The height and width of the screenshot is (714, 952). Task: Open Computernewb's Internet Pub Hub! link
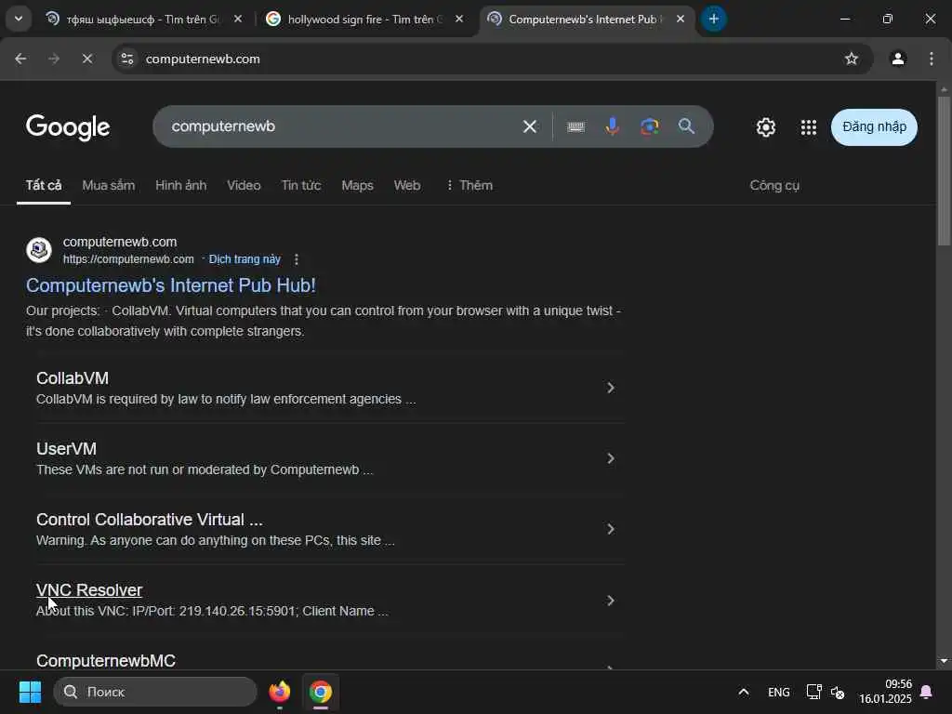(x=171, y=285)
